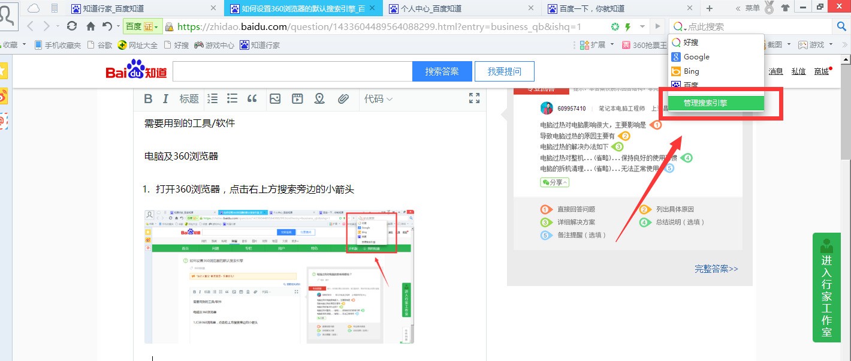Click the green 进入行家工作室 side button
The height and width of the screenshot is (361, 851).
(x=827, y=287)
